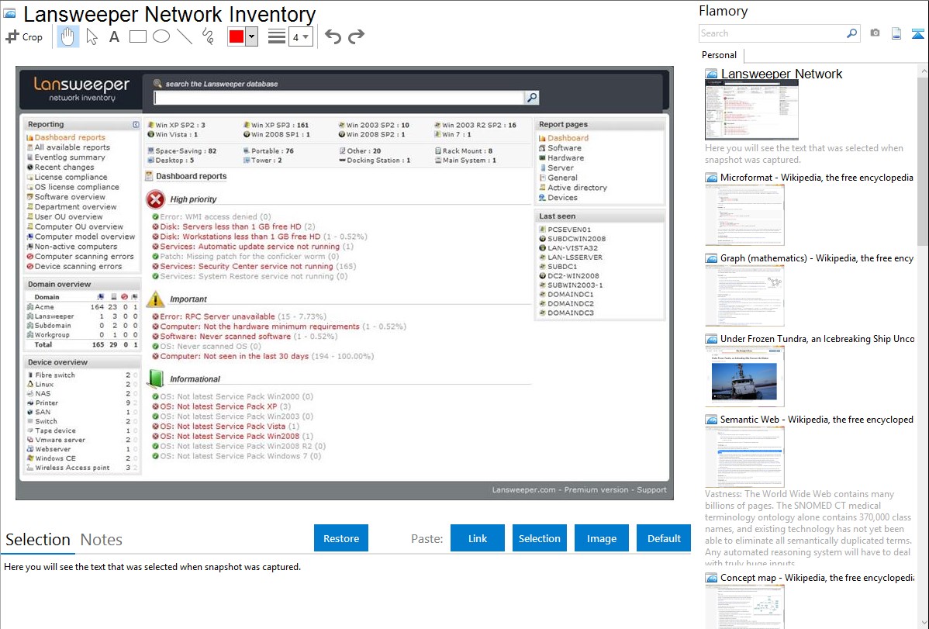Undo the last annotation

[333, 36]
